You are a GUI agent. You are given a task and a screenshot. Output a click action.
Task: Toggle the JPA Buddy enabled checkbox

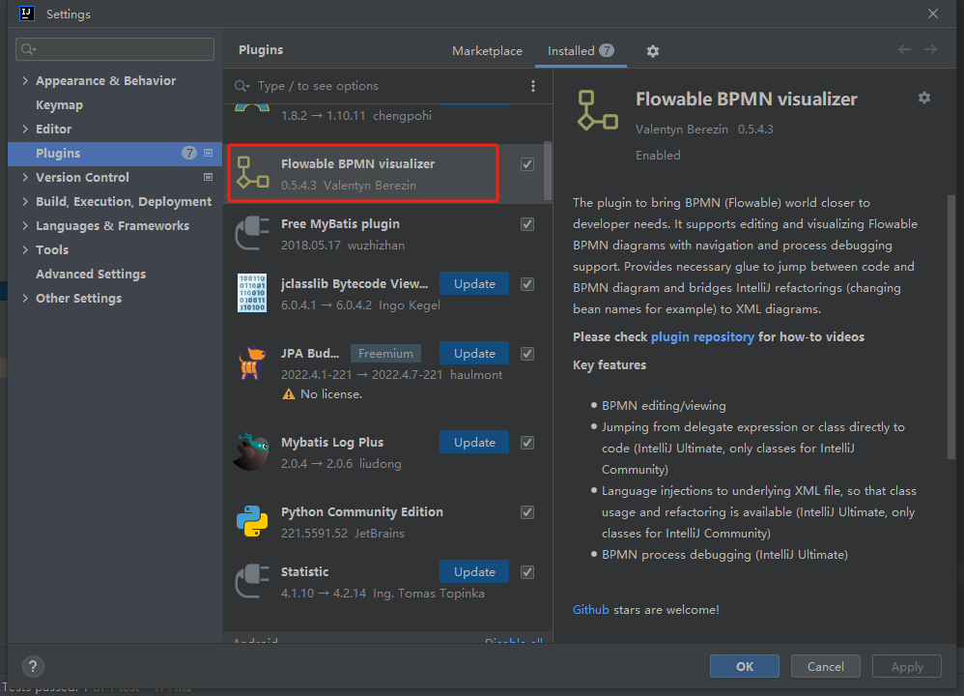(526, 353)
